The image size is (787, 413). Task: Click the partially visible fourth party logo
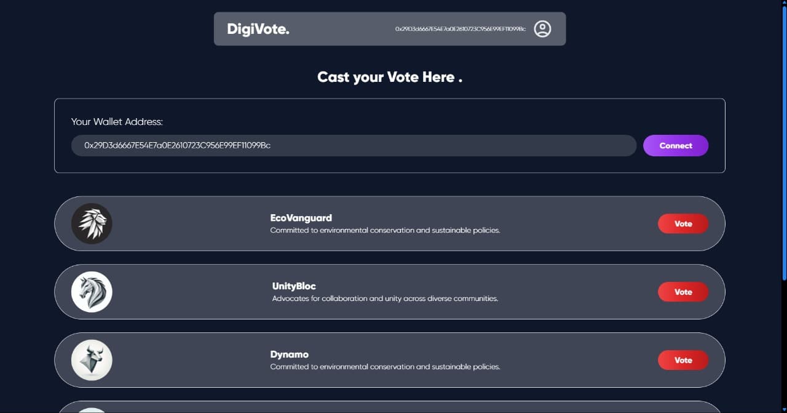point(92,410)
